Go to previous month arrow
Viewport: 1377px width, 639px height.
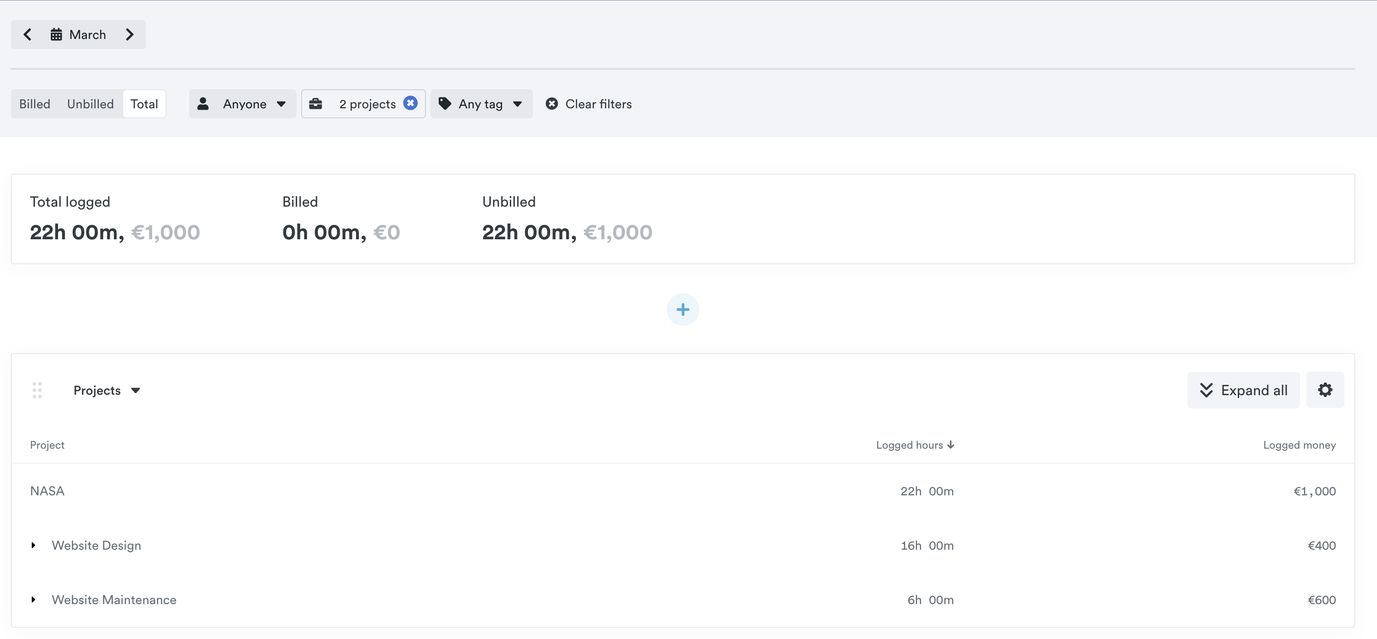(x=28, y=35)
